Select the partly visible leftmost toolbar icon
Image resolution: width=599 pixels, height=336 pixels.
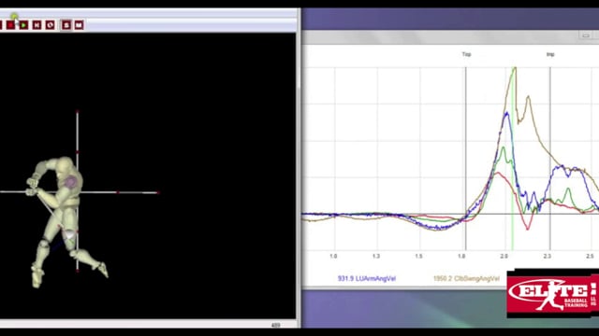coord(1,25)
